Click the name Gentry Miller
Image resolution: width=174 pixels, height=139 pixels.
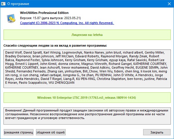coord(154,52)
